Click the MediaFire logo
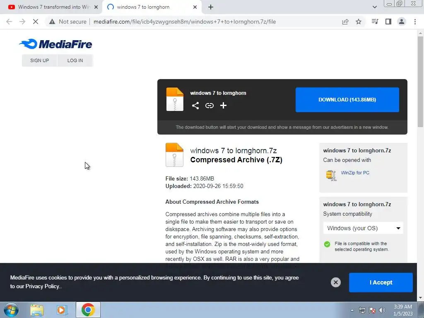 (56, 44)
